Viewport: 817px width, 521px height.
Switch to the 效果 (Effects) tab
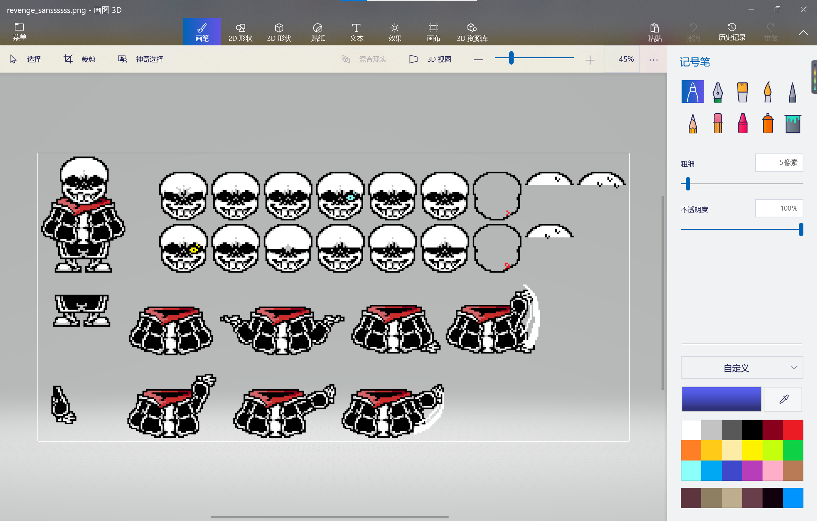tap(395, 32)
